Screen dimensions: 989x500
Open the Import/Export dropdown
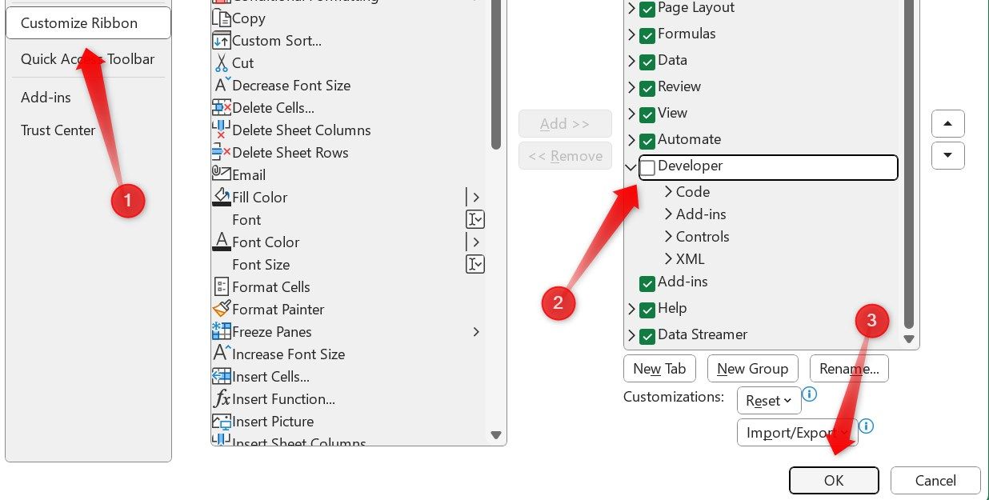tap(797, 433)
